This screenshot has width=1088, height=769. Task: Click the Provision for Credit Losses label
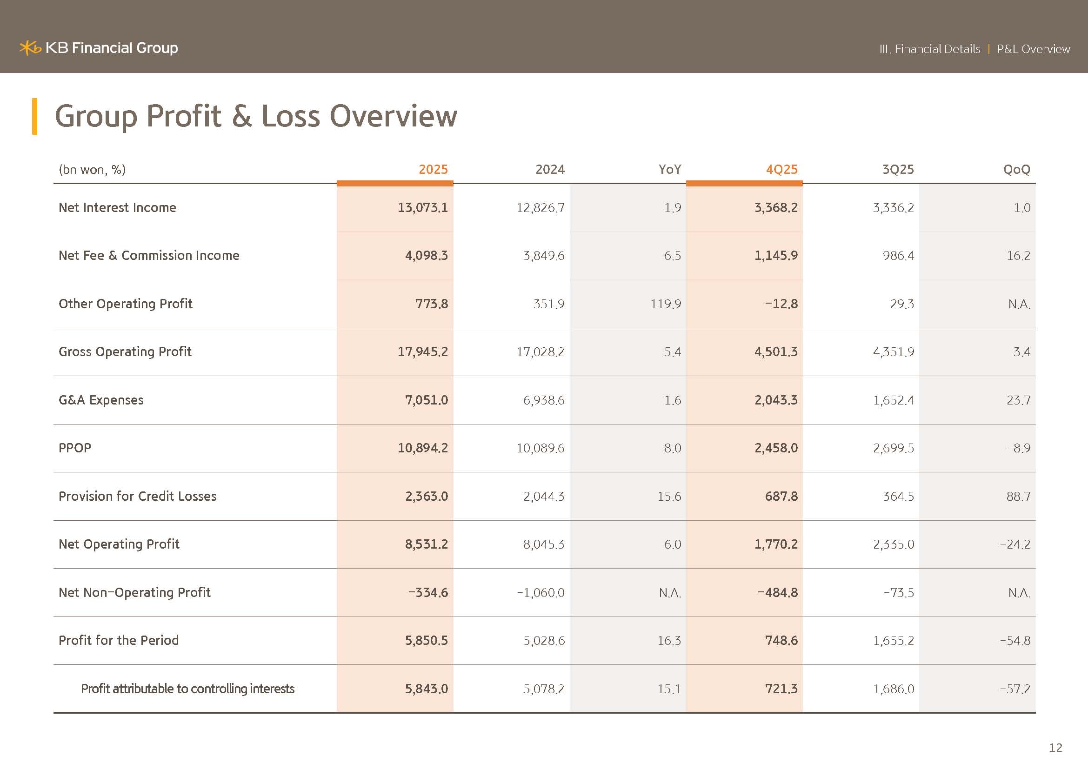[x=137, y=496]
